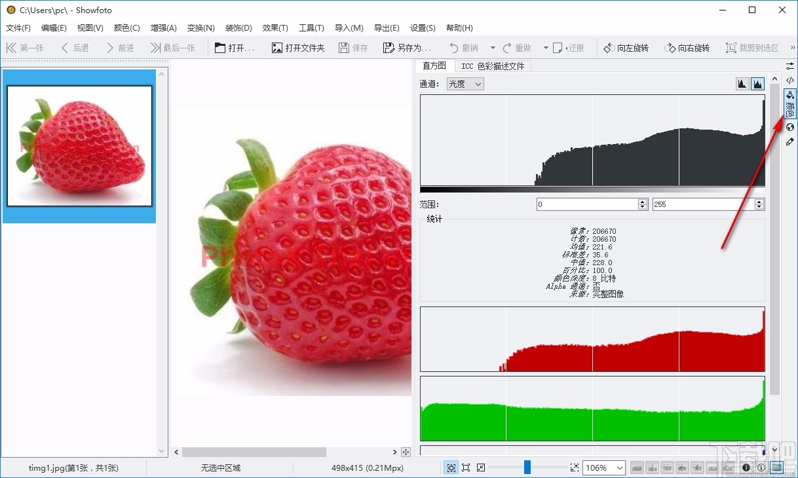Click the 保存 save button
This screenshot has height=478, width=798.
tap(354, 48)
